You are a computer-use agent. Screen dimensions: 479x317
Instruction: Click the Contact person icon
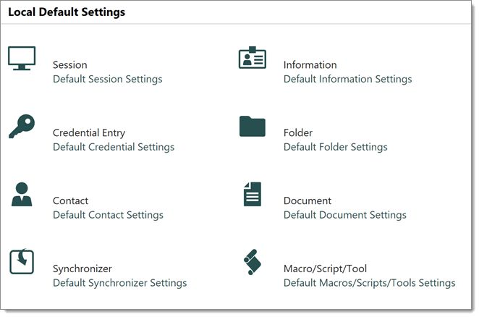(x=22, y=194)
